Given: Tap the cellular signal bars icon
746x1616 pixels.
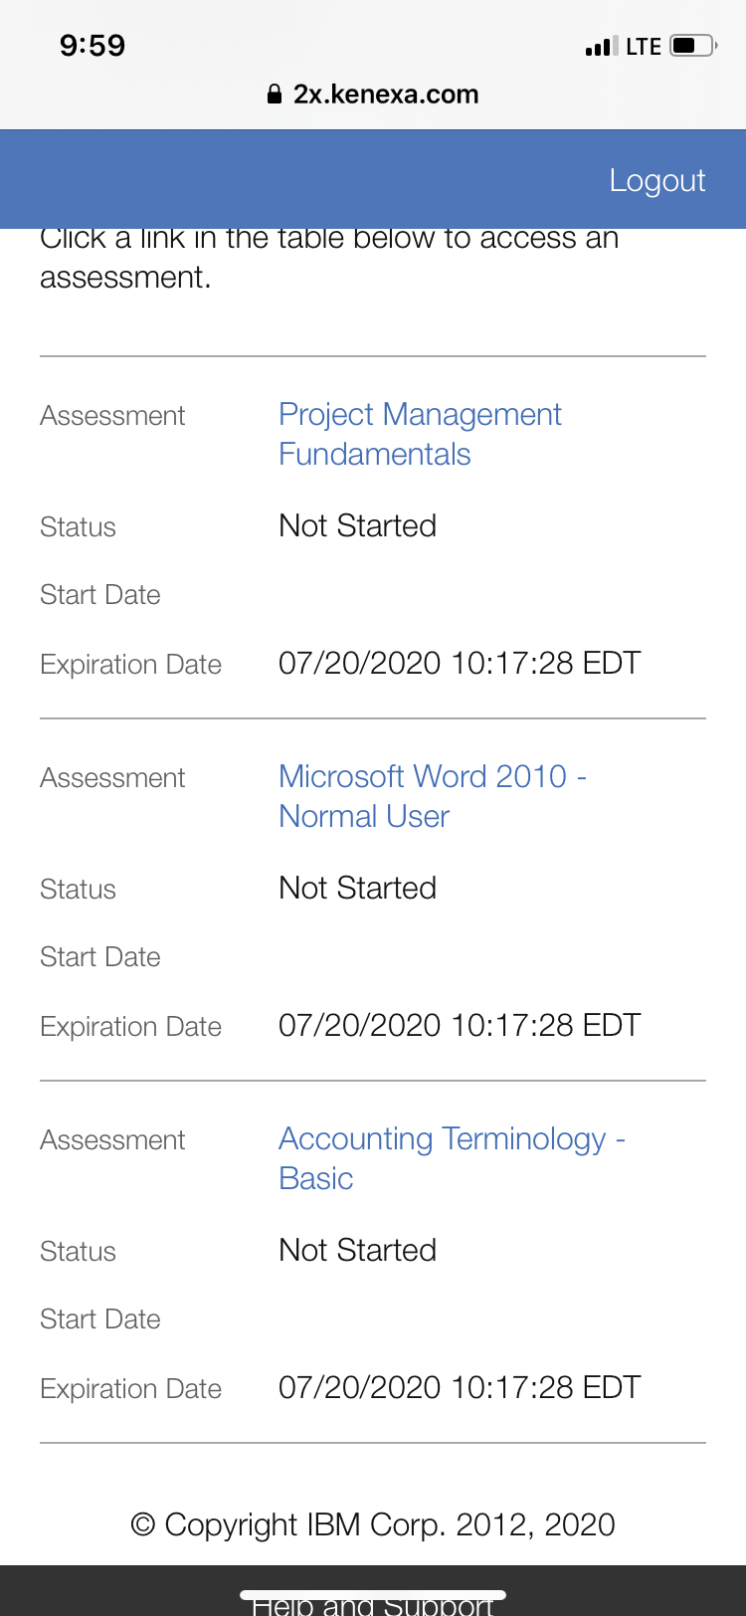Looking at the screenshot, I should (601, 46).
